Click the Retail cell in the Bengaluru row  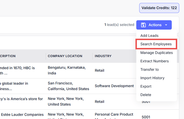[x=99, y=70]
